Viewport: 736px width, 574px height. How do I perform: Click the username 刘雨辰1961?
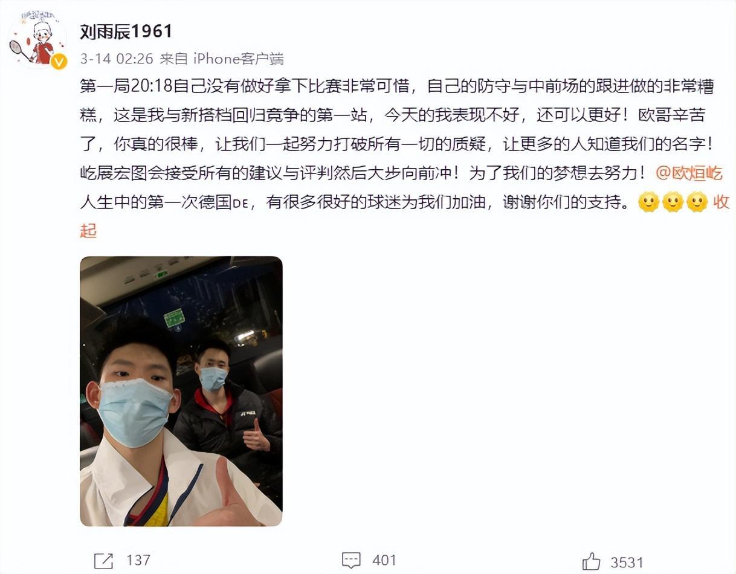point(126,31)
